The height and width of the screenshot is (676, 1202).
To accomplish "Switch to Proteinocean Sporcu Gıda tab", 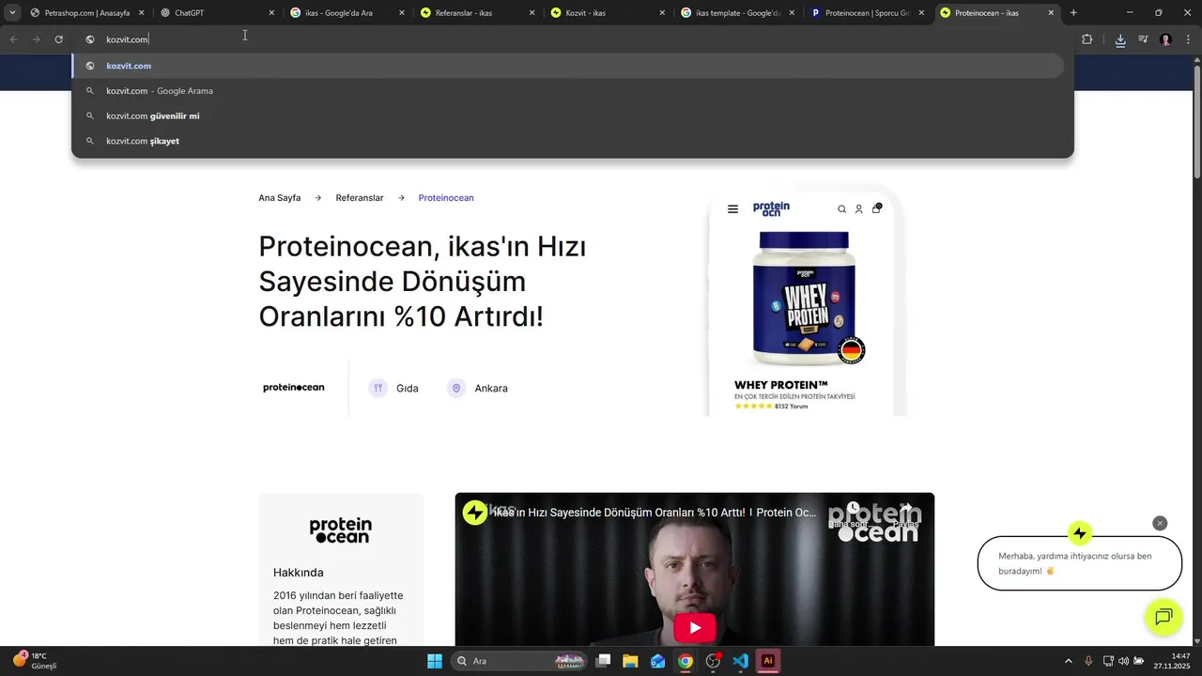I will [868, 13].
